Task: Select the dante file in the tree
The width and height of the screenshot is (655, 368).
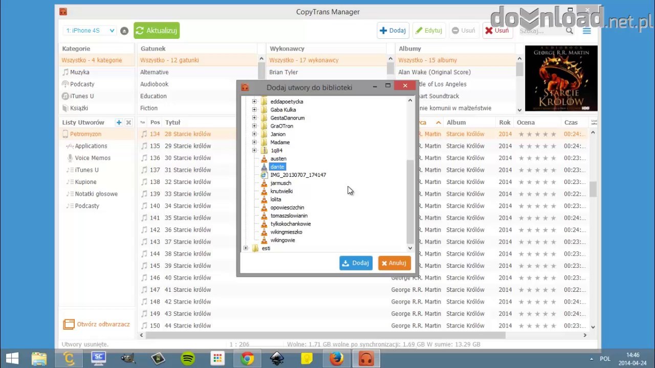Action: [277, 167]
